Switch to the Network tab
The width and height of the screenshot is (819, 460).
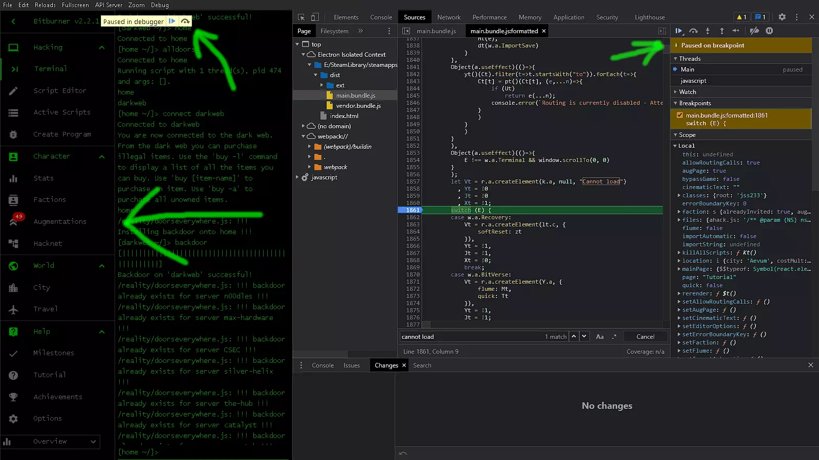click(x=449, y=17)
